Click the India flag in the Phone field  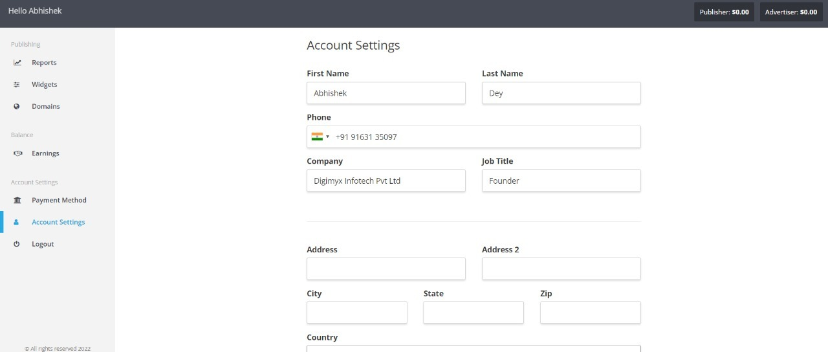pyautogui.click(x=317, y=137)
